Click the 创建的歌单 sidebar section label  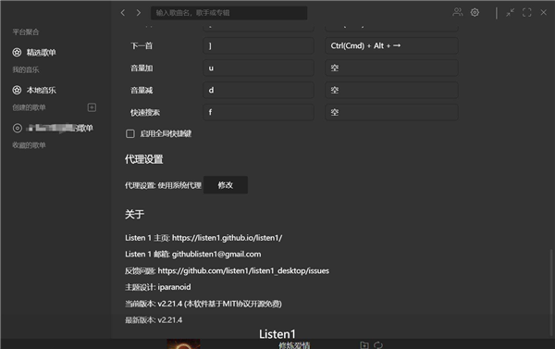pyautogui.click(x=29, y=107)
